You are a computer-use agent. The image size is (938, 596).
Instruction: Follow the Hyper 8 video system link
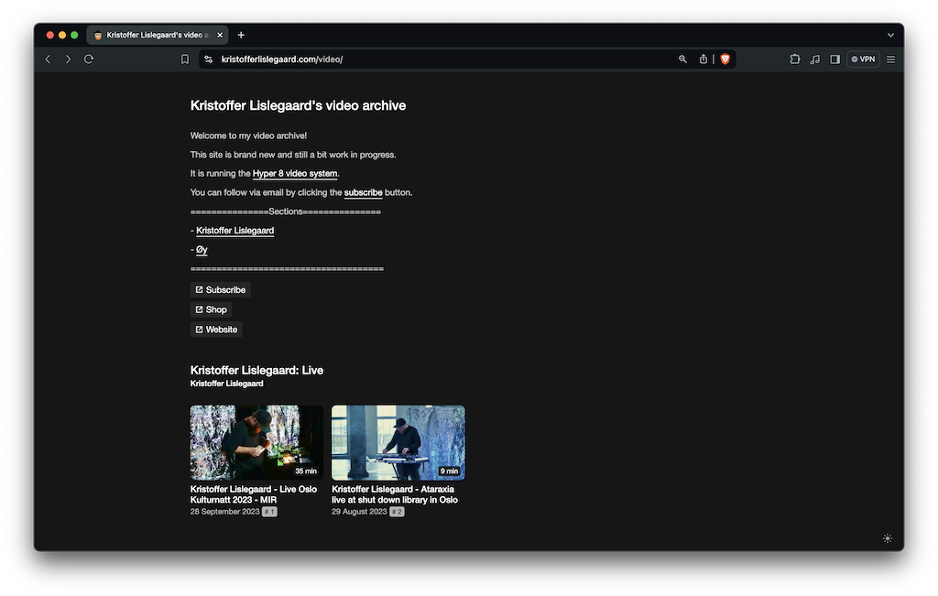tap(295, 174)
